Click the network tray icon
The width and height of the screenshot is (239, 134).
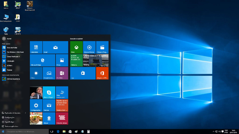pos(216,132)
